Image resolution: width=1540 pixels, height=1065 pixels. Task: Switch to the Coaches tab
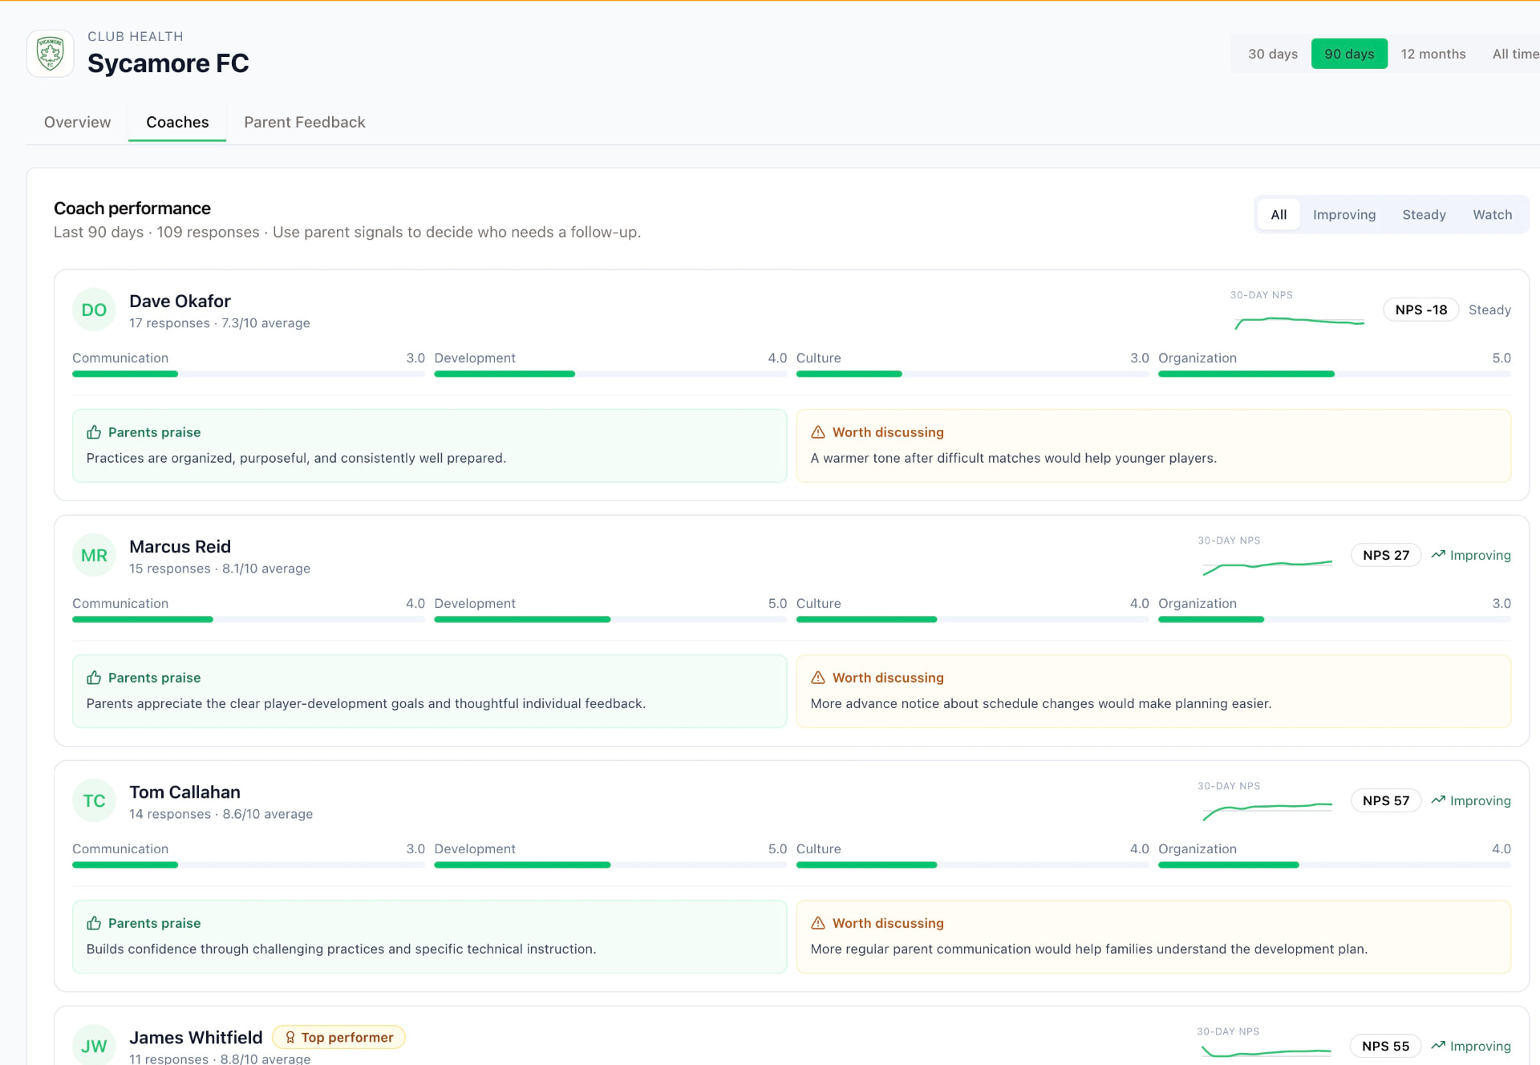coord(177,122)
